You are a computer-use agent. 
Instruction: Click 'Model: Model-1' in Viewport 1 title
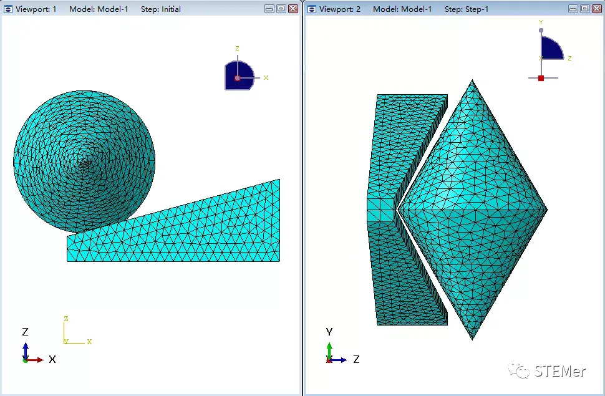click(x=99, y=9)
